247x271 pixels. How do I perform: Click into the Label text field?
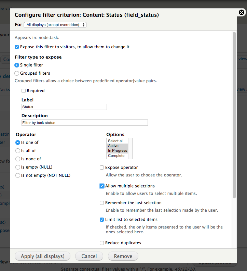64,107
